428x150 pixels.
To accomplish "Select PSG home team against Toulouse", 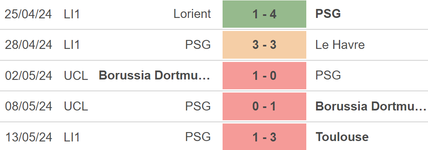I will [x=198, y=137].
